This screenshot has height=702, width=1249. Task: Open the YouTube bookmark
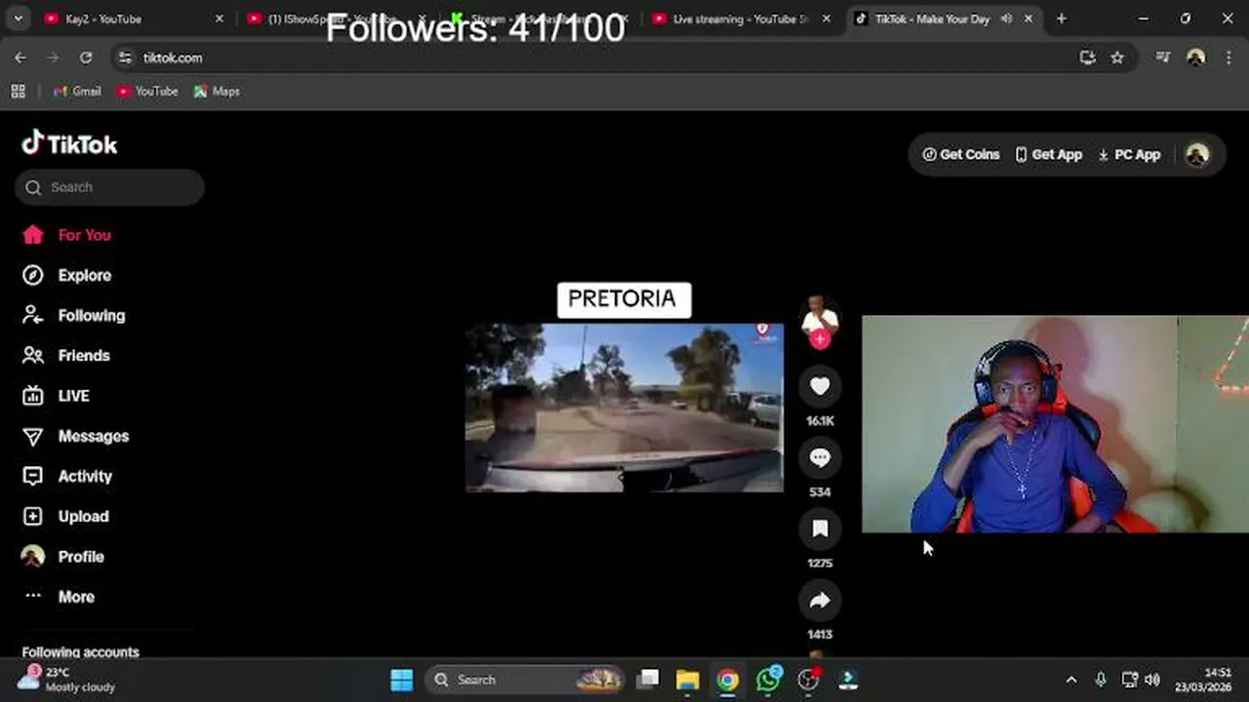point(147,91)
